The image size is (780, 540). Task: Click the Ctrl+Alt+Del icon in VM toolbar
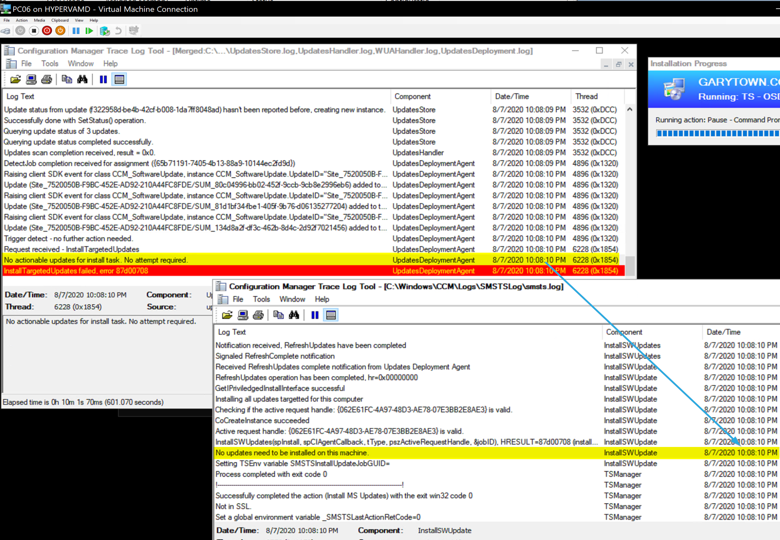point(6,31)
